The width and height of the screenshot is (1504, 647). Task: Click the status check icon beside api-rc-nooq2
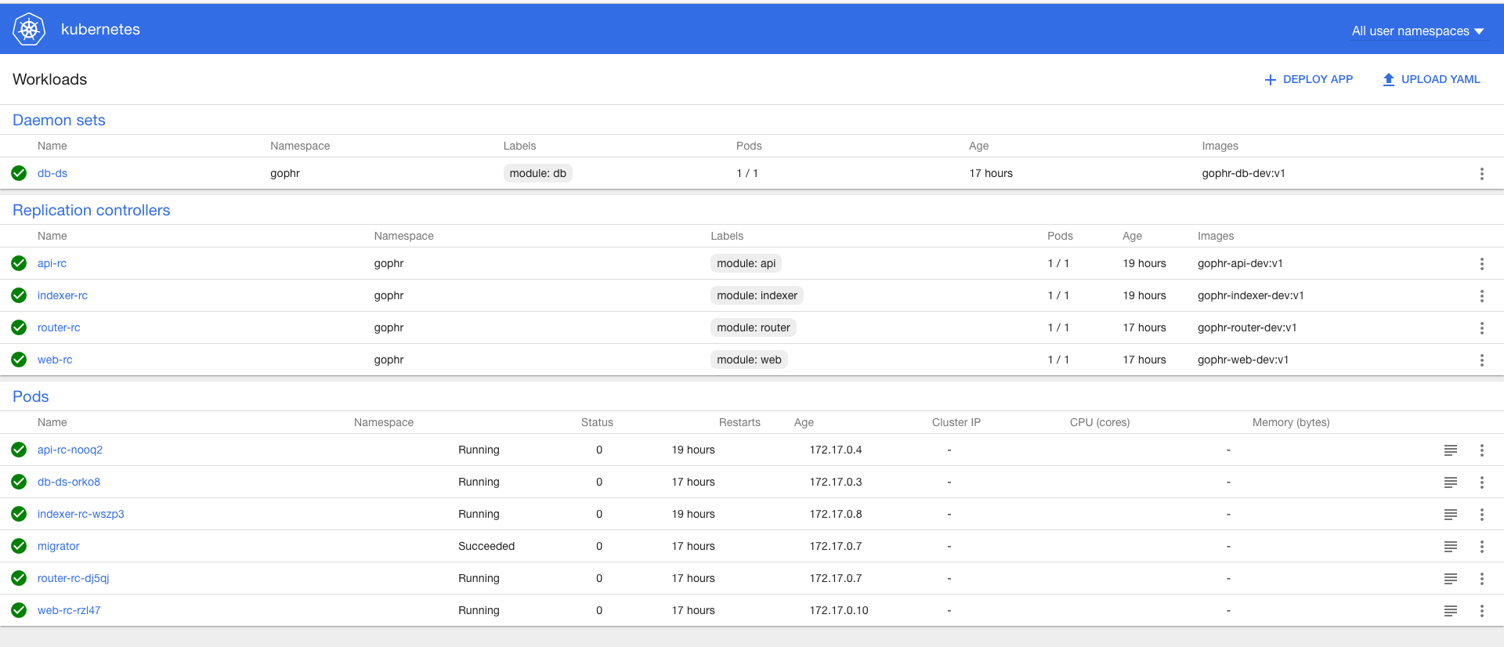[x=19, y=450]
